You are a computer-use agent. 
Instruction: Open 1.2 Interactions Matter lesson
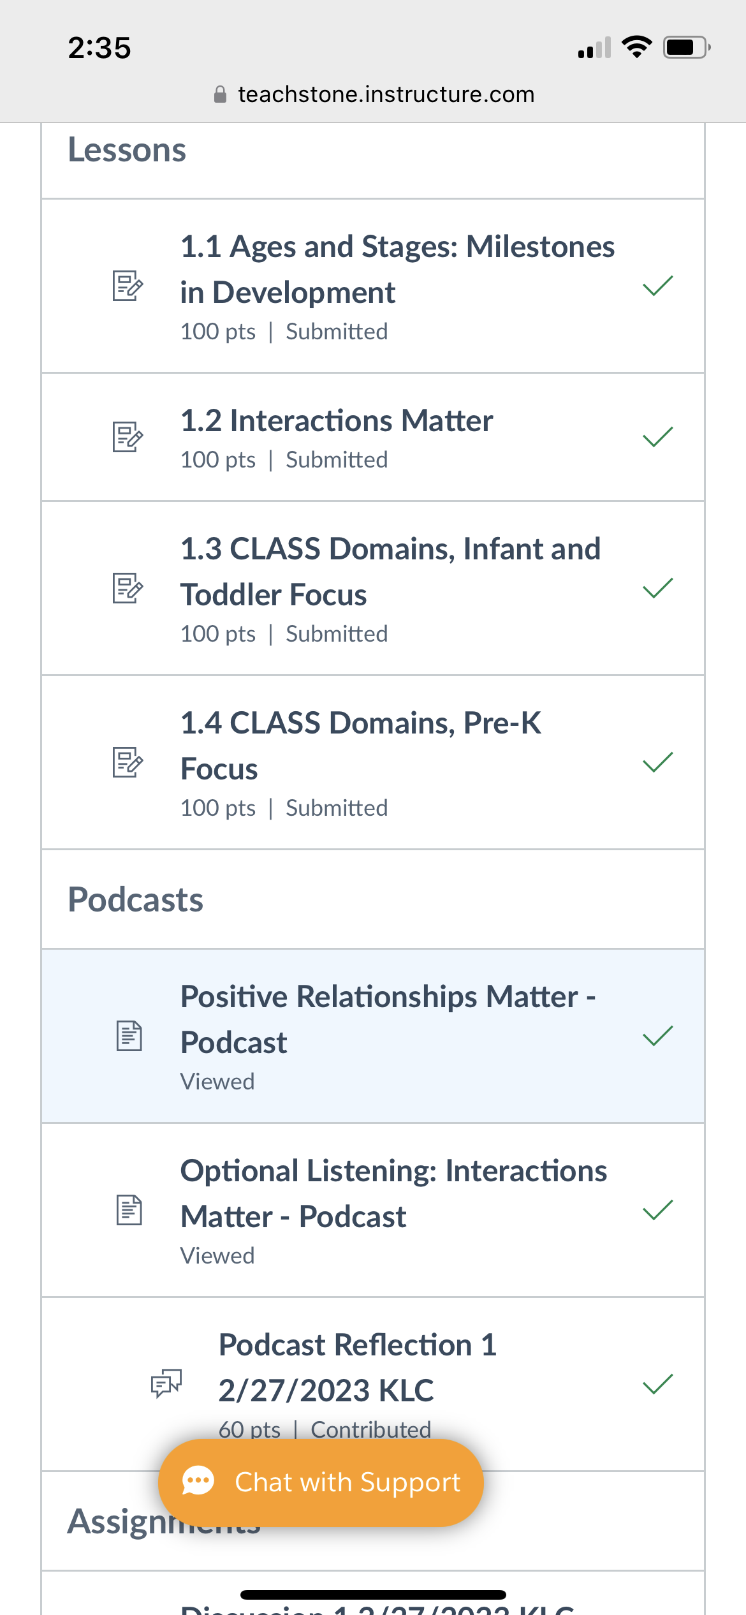point(337,421)
